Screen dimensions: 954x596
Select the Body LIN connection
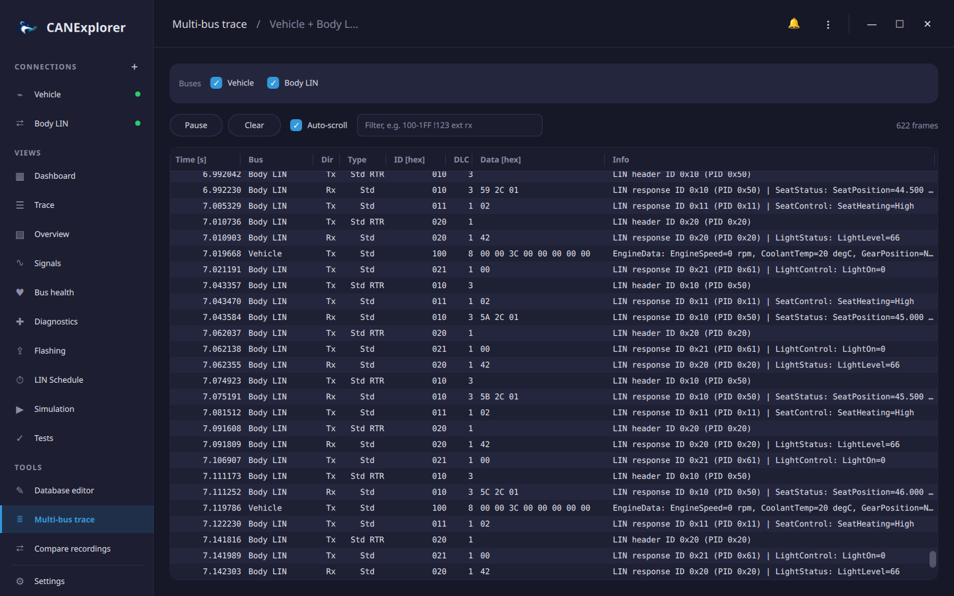tap(77, 124)
